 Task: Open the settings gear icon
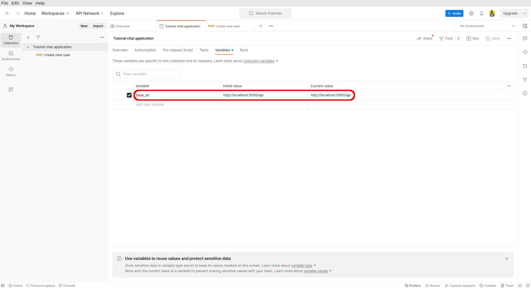[471, 13]
